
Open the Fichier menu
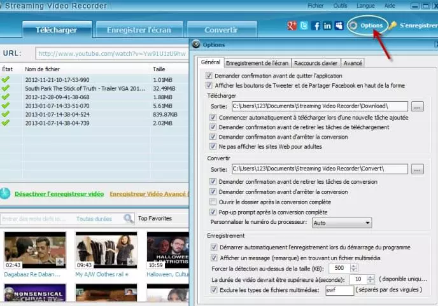point(316,6)
